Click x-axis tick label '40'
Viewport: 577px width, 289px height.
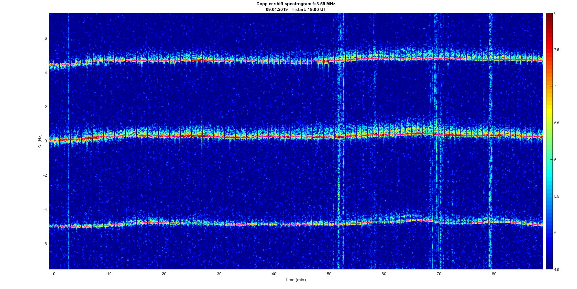(274, 274)
